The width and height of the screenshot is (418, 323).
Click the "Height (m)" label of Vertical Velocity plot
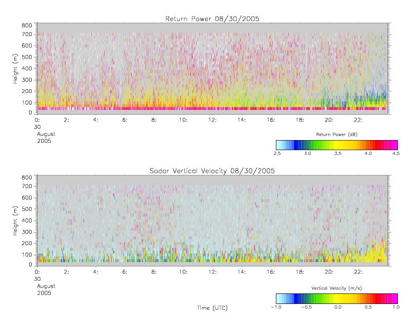coord(15,220)
